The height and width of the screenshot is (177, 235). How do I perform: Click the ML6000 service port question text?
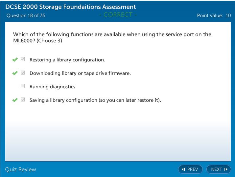click(112, 37)
